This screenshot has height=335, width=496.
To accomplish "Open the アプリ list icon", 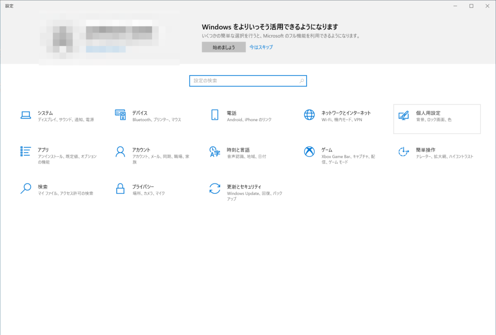I will 26,152.
